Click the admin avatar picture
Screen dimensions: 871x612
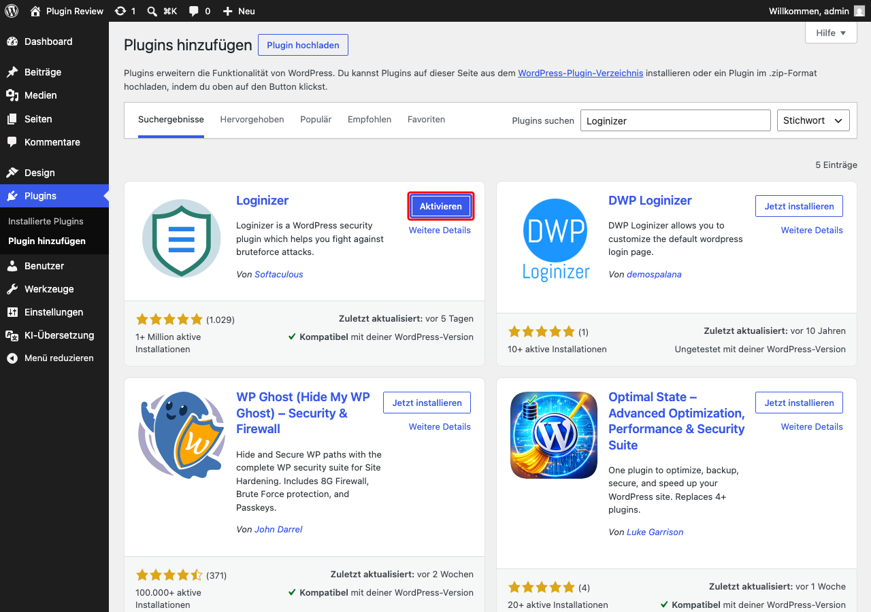tap(859, 11)
